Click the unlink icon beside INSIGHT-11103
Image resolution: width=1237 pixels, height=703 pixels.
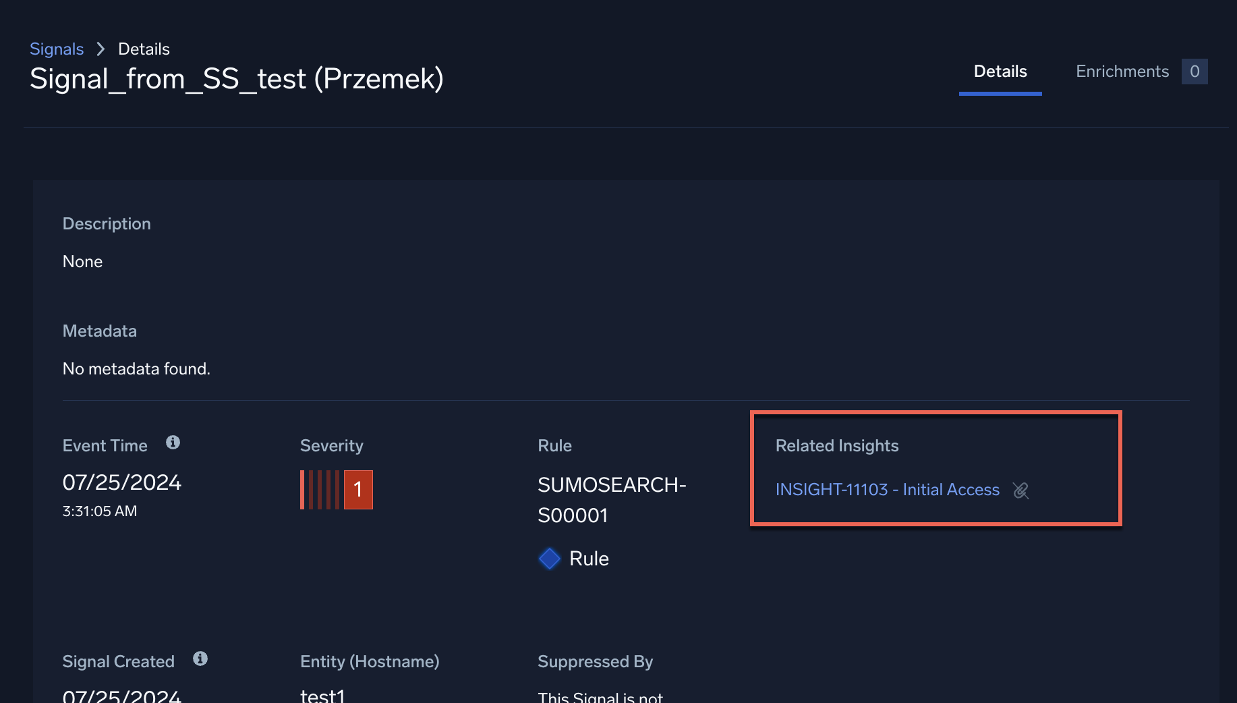tap(1020, 490)
